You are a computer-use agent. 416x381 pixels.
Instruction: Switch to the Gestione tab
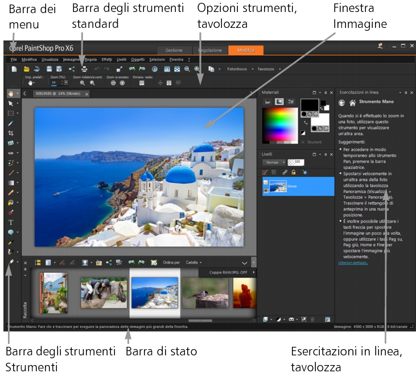[x=174, y=50]
